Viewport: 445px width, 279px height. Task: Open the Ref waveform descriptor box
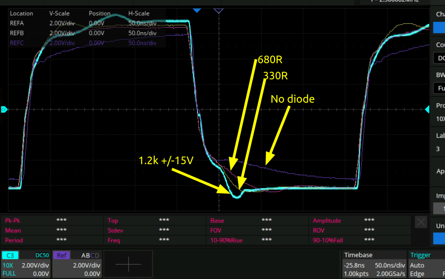(77, 264)
